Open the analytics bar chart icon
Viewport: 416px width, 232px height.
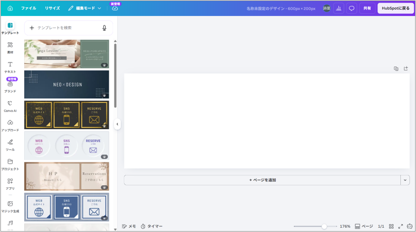[339, 8]
